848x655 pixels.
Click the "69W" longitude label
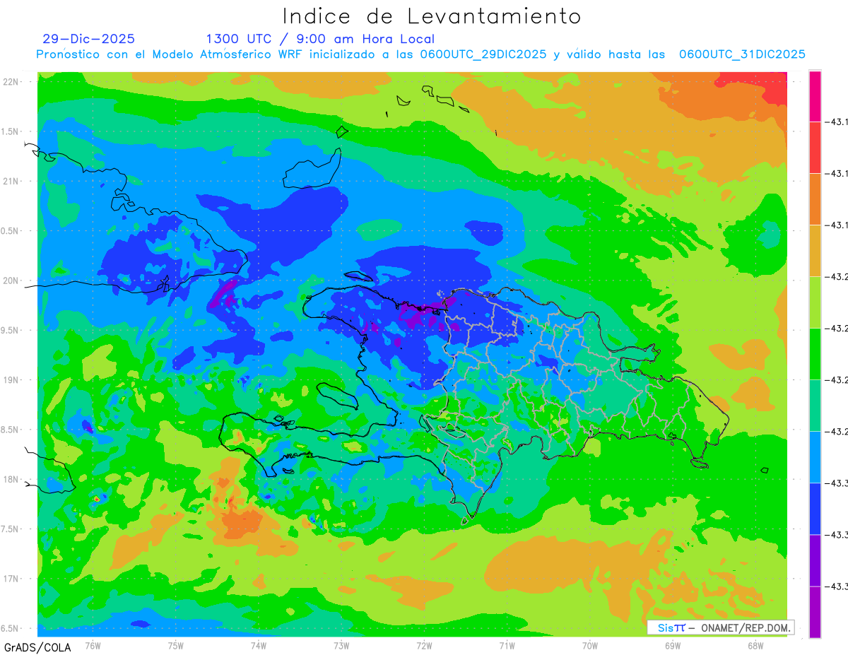[x=672, y=645]
